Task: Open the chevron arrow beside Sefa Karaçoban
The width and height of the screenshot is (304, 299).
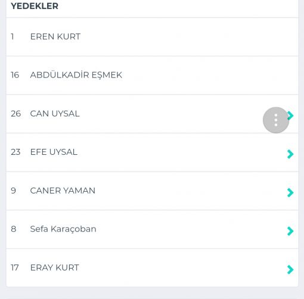Action: [290, 231]
